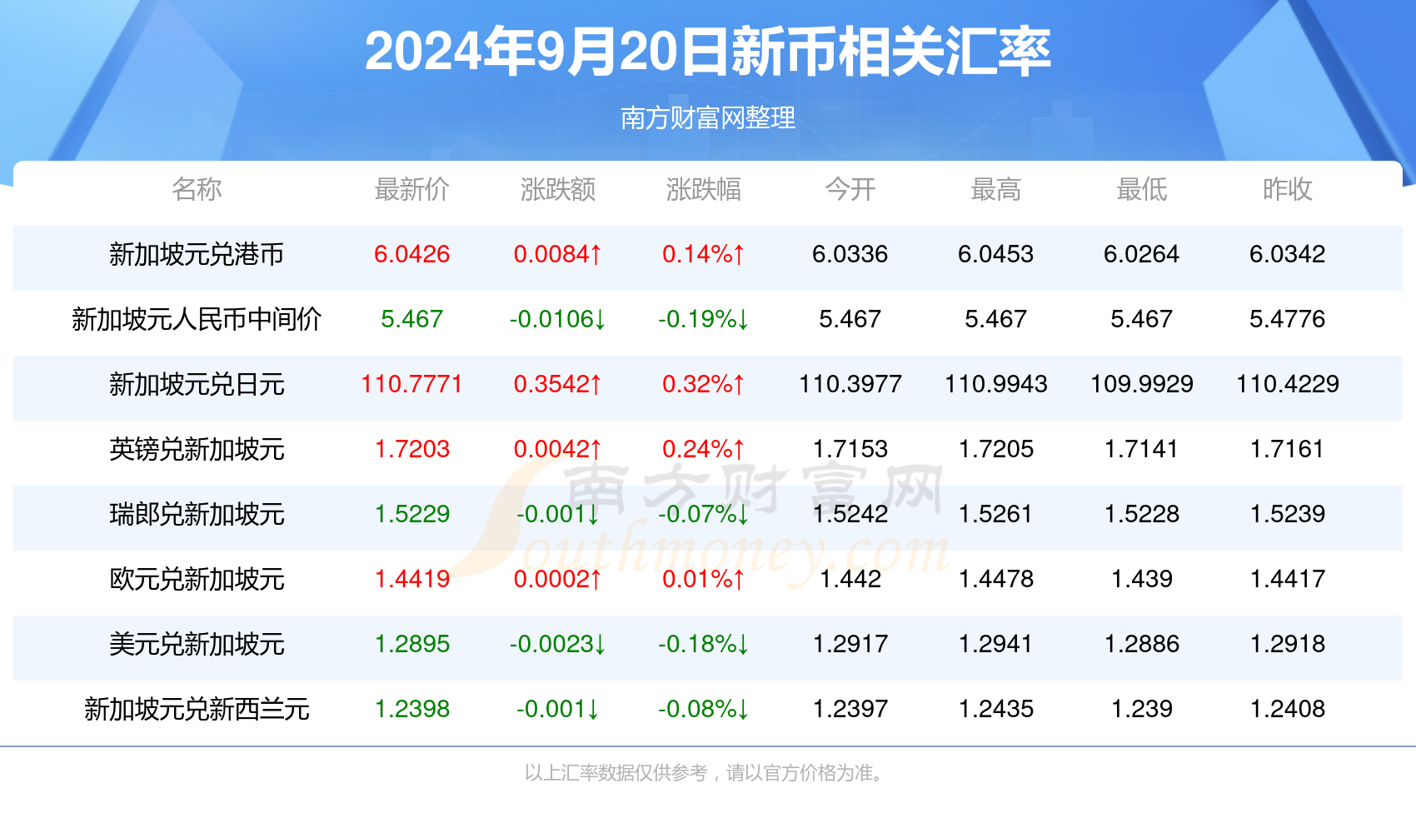Click the up arrow beside 0.24%
The height and width of the screenshot is (833, 1416).
pyautogui.click(x=737, y=449)
